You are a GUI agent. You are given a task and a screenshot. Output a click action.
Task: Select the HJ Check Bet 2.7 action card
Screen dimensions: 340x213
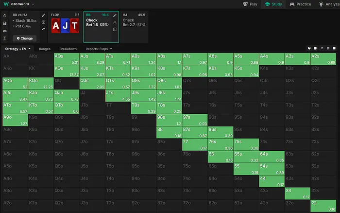pyautogui.click(x=134, y=27)
